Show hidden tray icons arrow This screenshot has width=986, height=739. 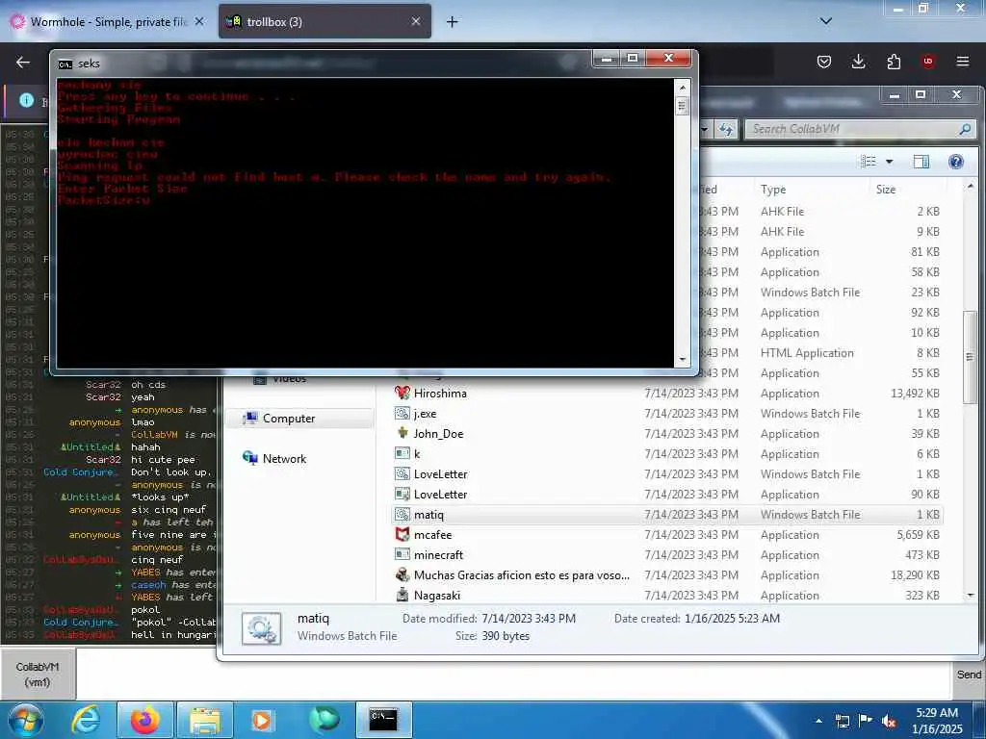click(818, 721)
